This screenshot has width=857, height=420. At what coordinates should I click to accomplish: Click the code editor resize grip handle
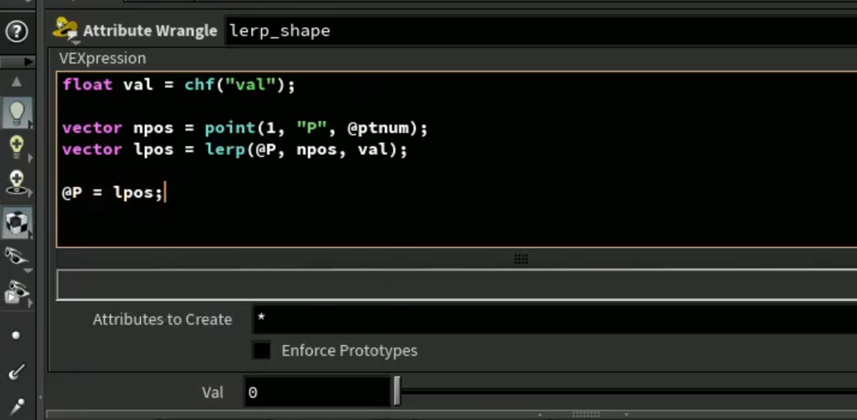(521, 259)
